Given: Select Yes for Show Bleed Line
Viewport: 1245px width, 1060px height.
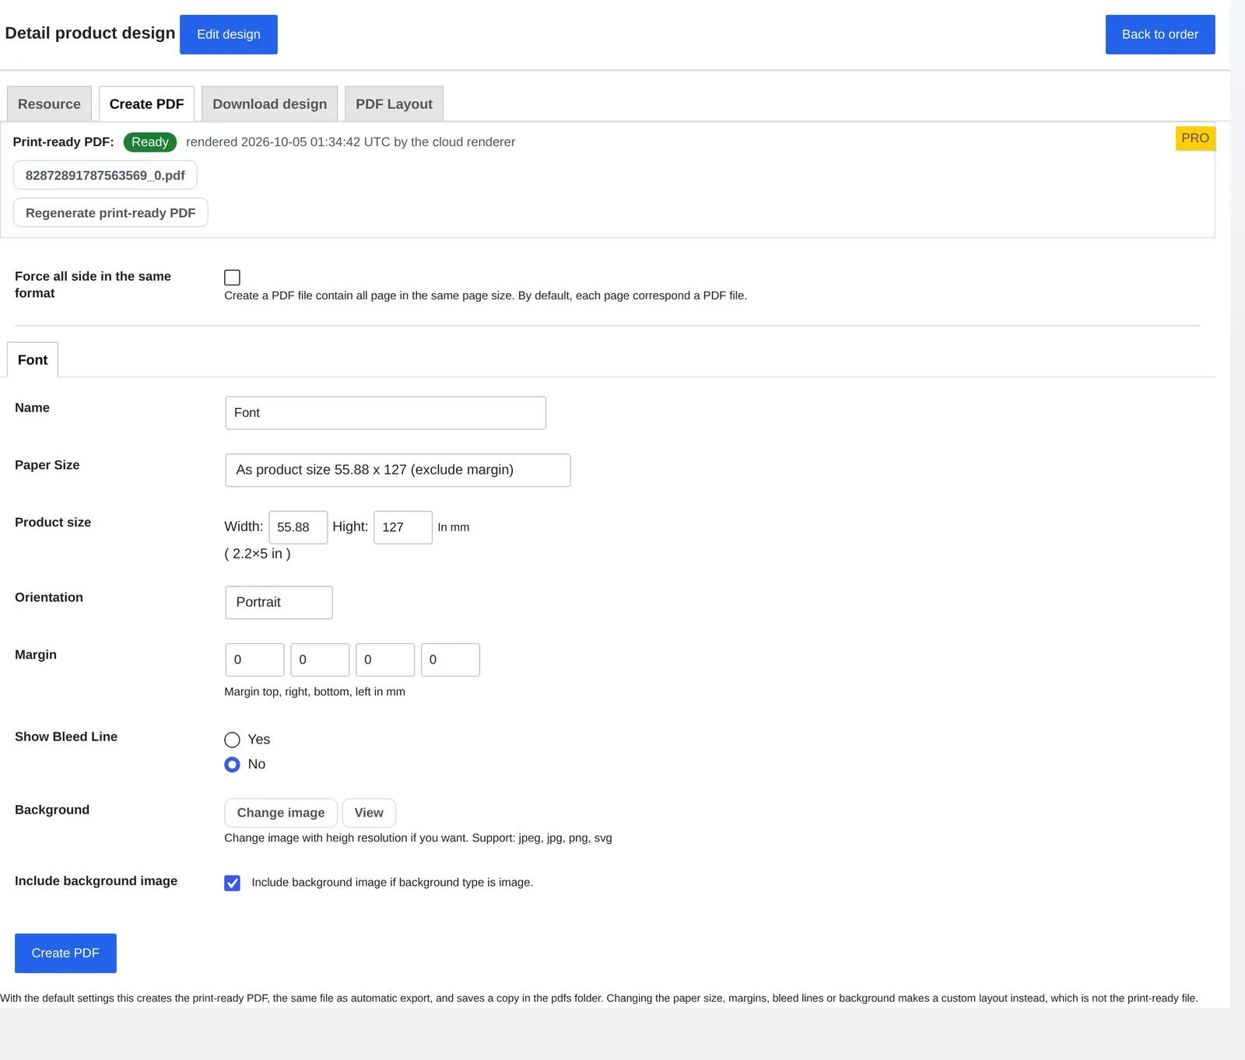Looking at the screenshot, I should (x=232, y=740).
